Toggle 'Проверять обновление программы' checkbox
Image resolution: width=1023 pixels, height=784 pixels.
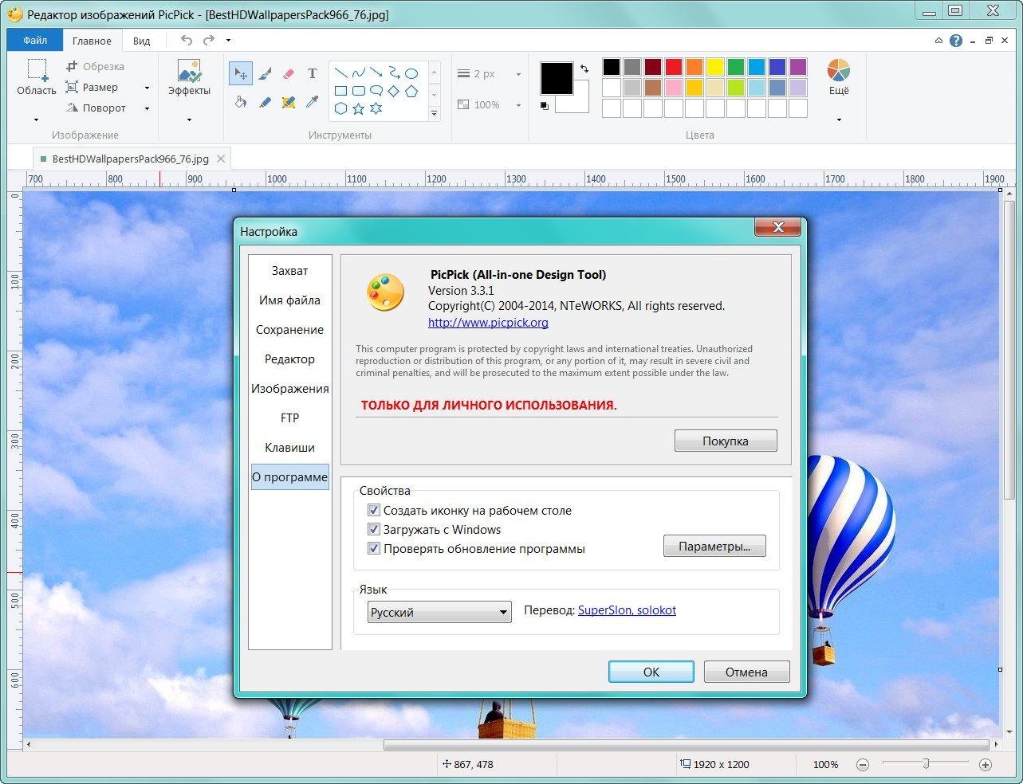[373, 548]
